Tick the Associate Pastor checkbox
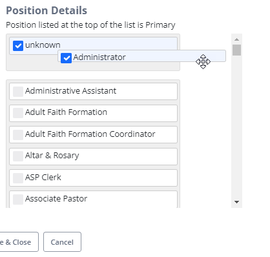 [18, 200]
